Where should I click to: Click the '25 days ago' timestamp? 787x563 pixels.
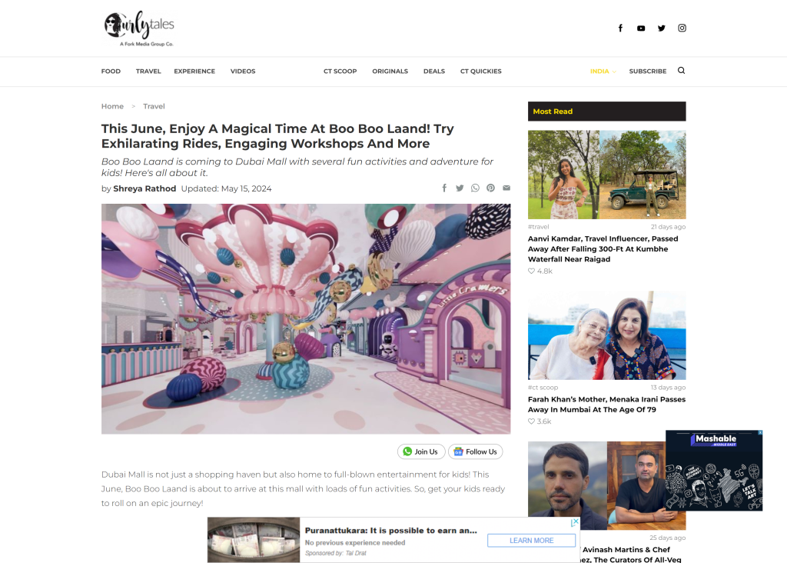(668, 538)
